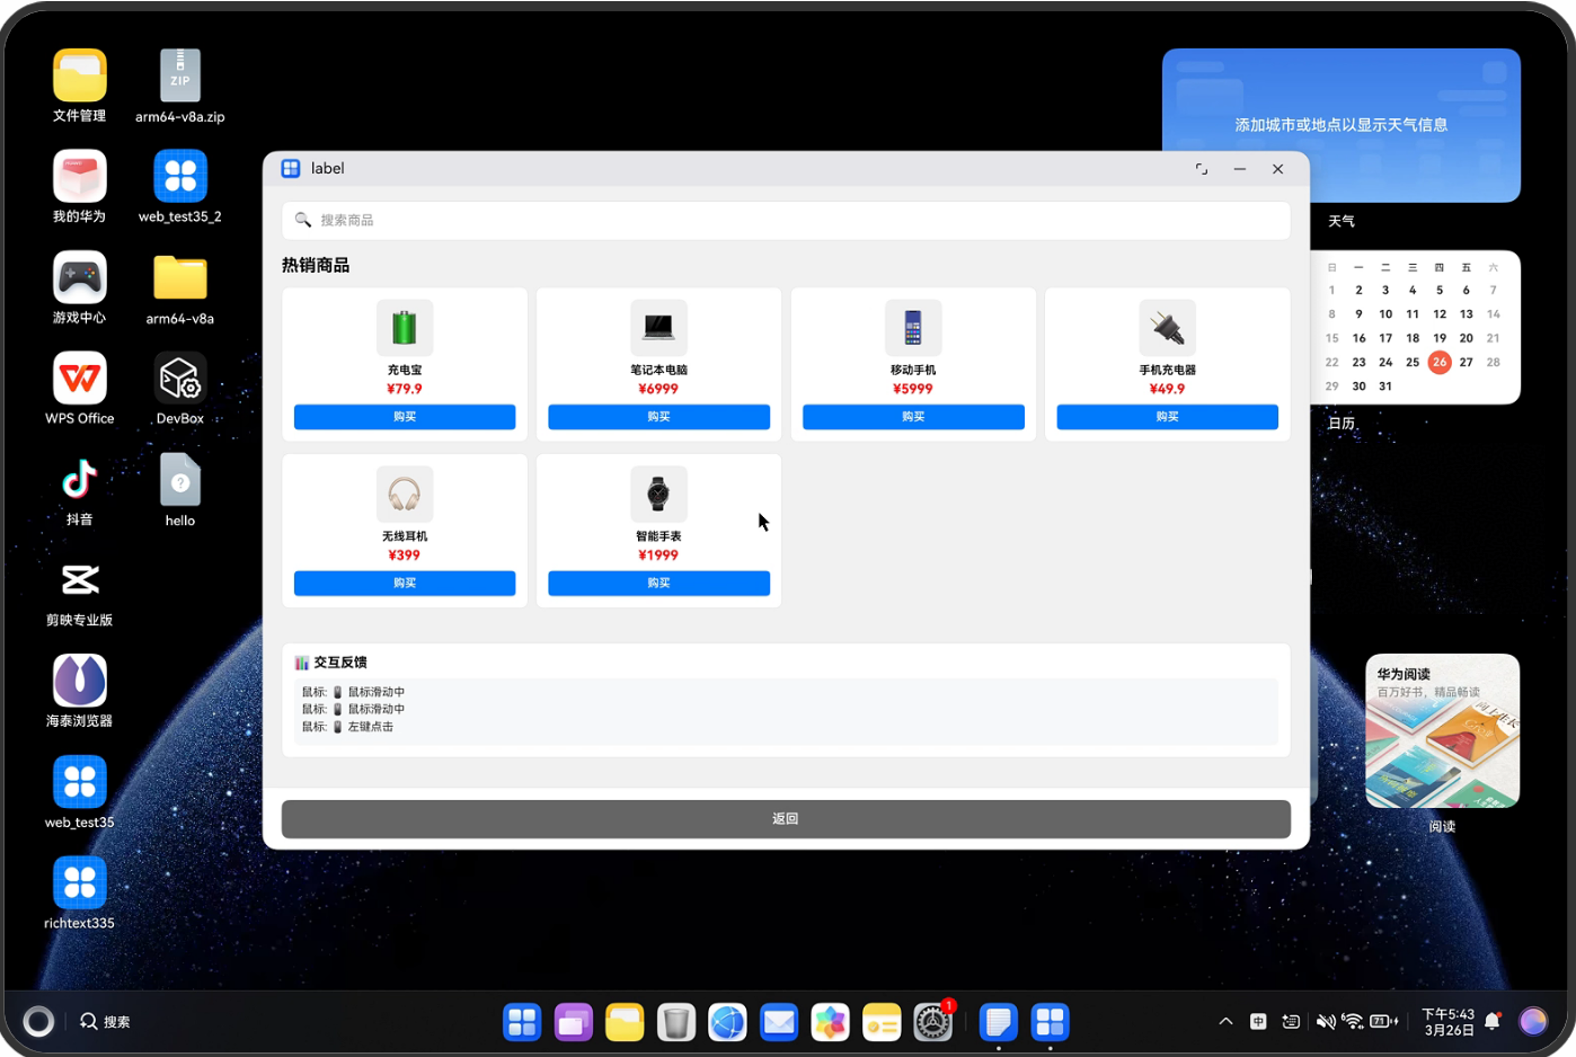Viewport: 1576px width, 1057px height.
Task: Open the 华为阅读 reading widget
Action: tap(1442, 731)
